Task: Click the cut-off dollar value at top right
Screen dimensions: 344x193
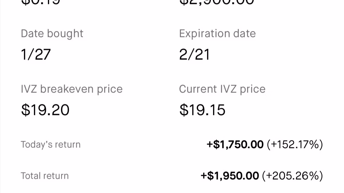Action: [x=216, y=2]
